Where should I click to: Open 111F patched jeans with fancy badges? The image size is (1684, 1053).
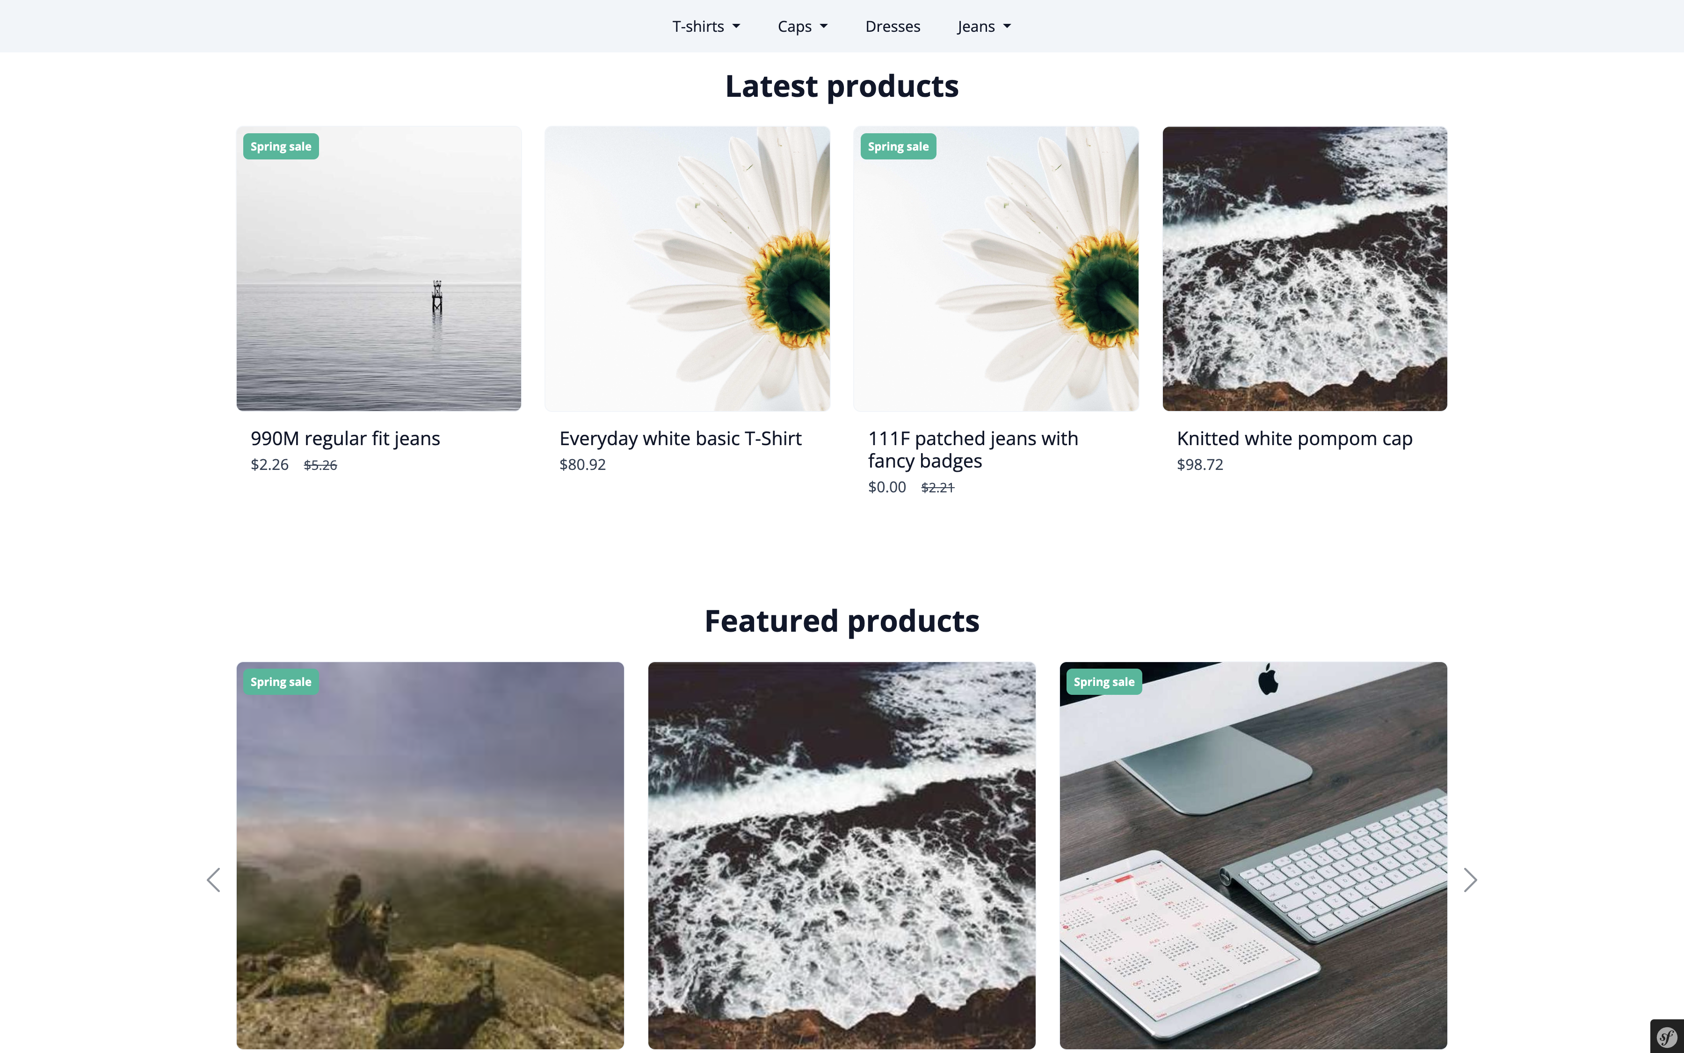[973, 449]
